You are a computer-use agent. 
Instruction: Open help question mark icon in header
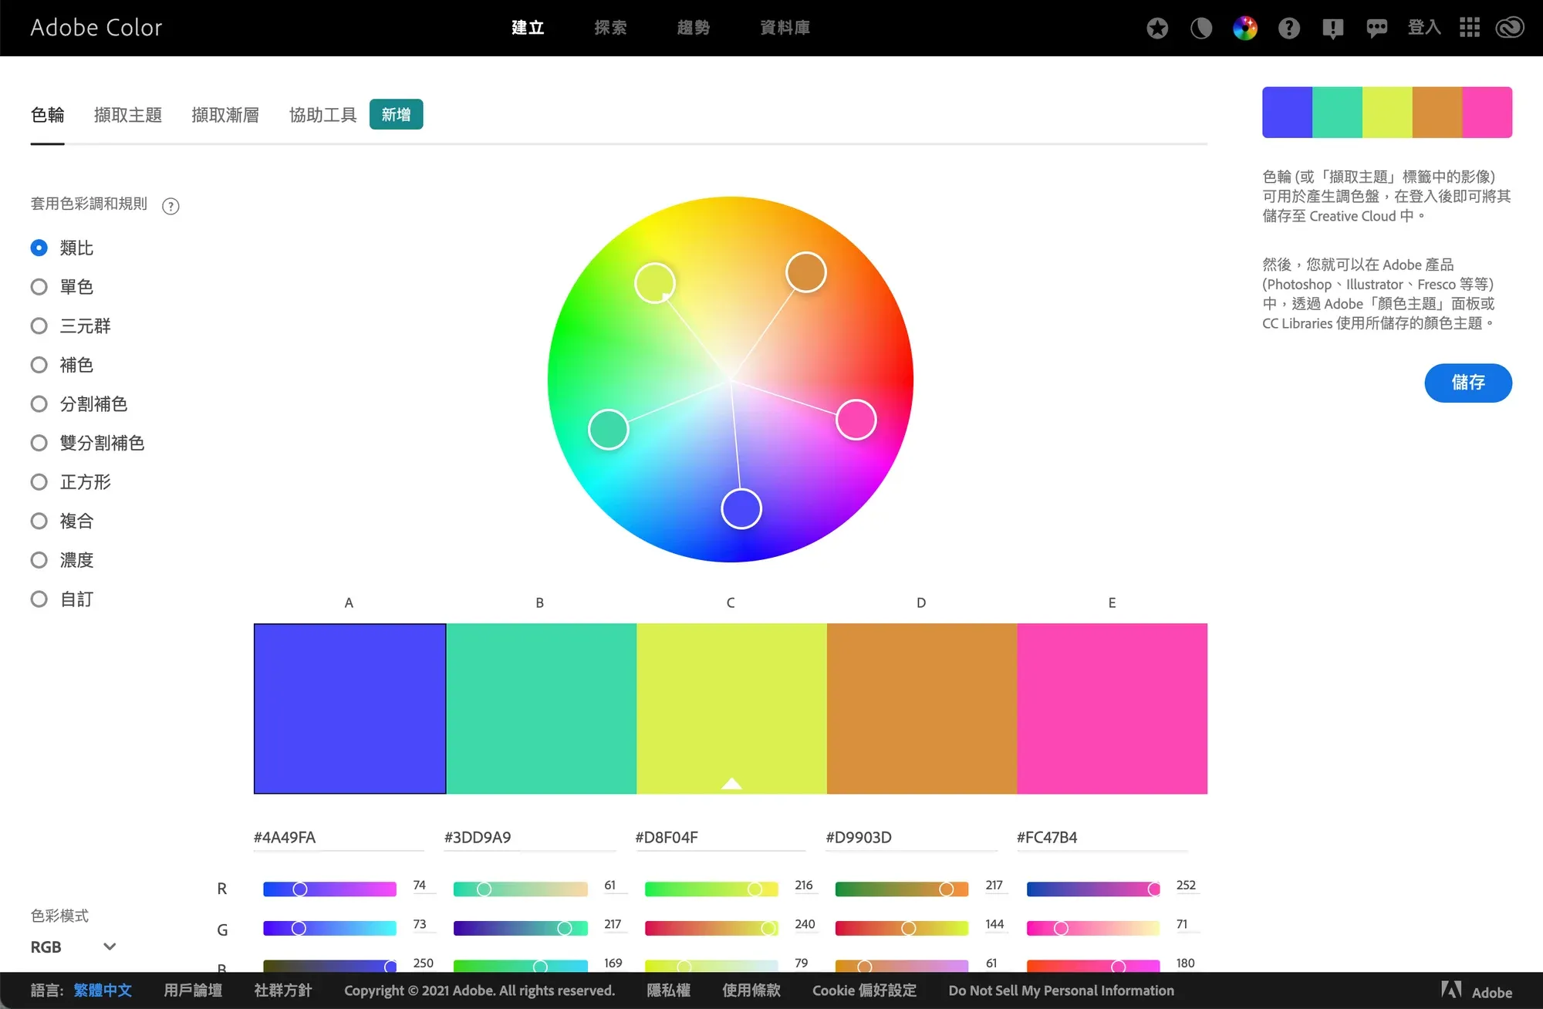(x=1289, y=29)
